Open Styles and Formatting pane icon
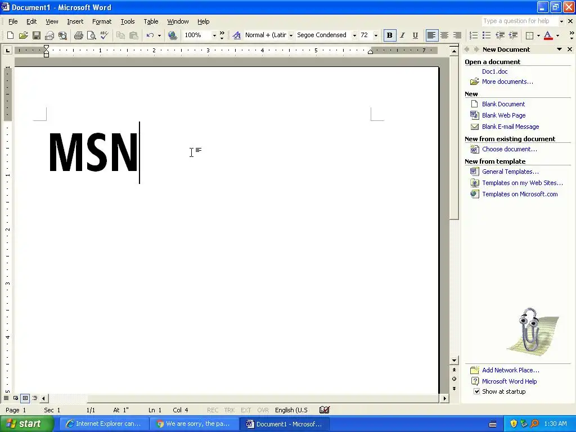Viewport: 576px width, 432px height. point(237,35)
